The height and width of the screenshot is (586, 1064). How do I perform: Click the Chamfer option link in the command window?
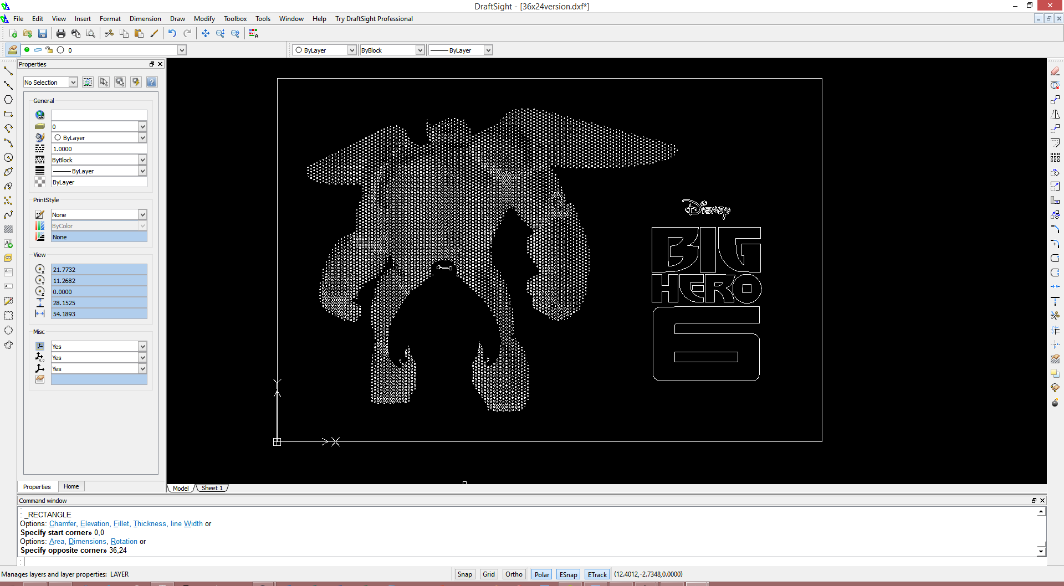(x=63, y=523)
